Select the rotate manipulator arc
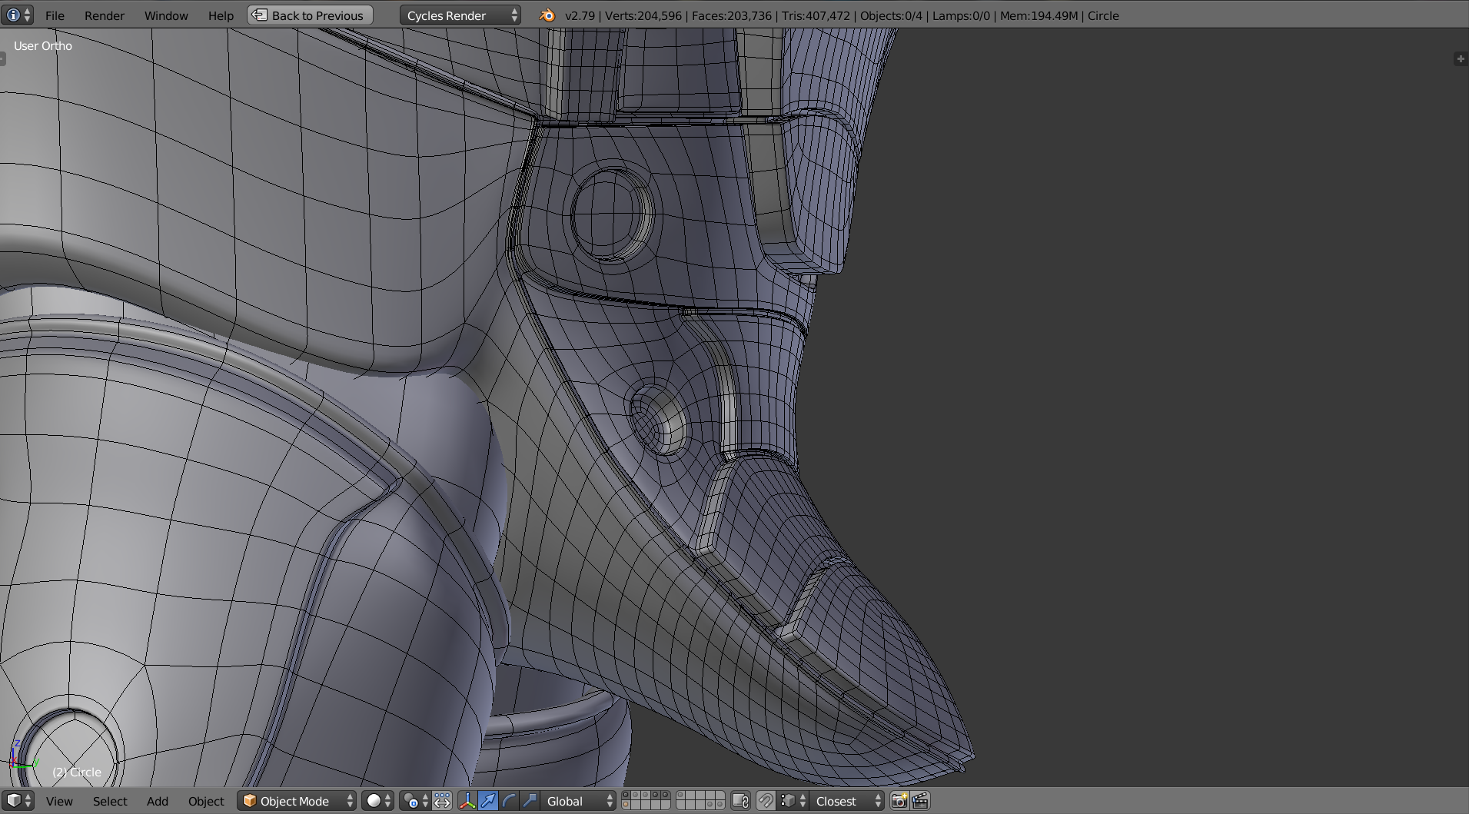Image resolution: width=1469 pixels, height=814 pixels. pyautogui.click(x=509, y=801)
